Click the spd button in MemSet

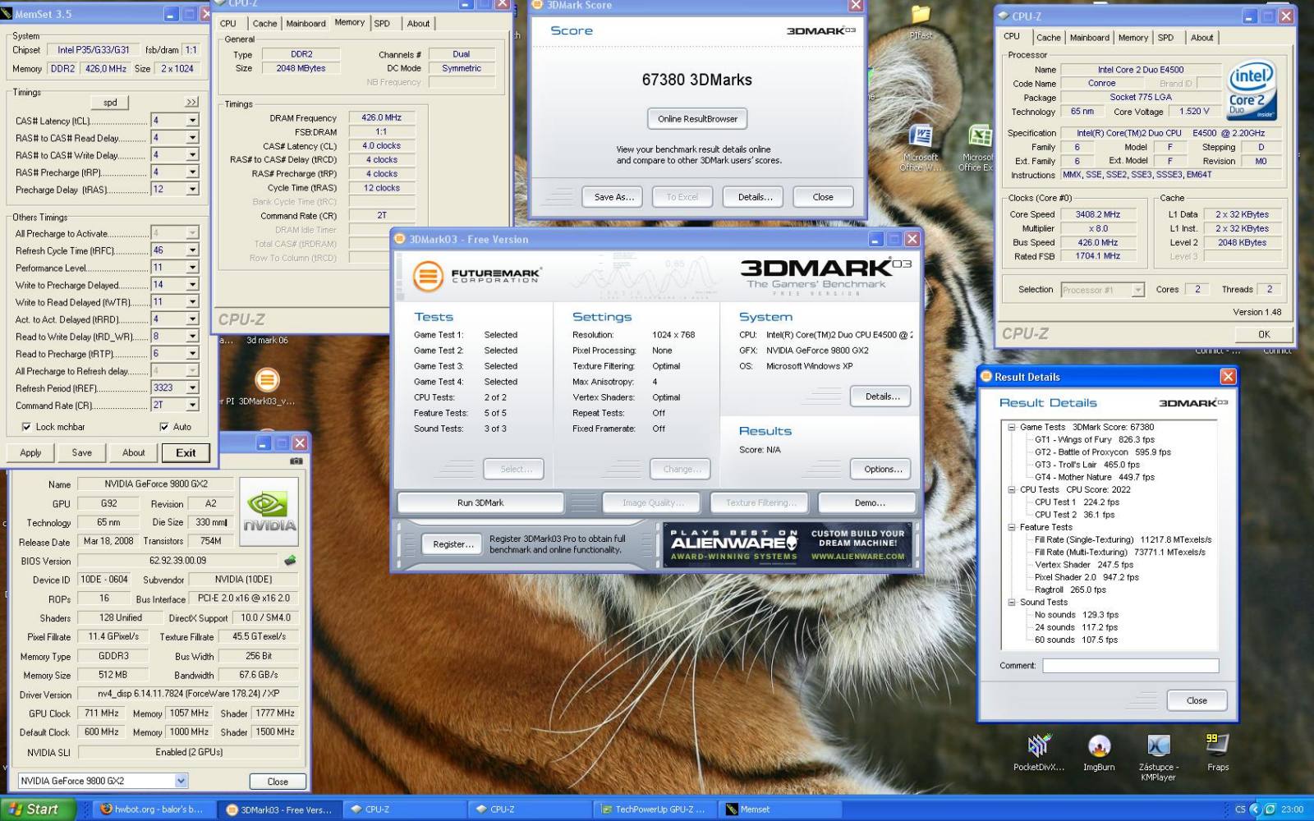click(110, 103)
